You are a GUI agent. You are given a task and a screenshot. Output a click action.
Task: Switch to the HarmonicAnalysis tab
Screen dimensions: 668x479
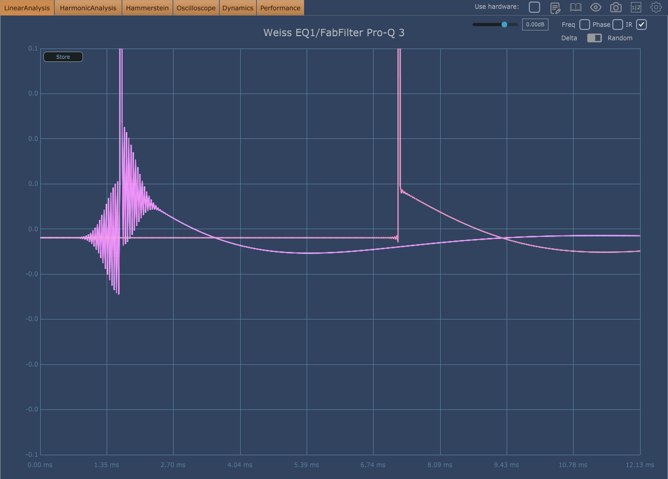coord(88,8)
